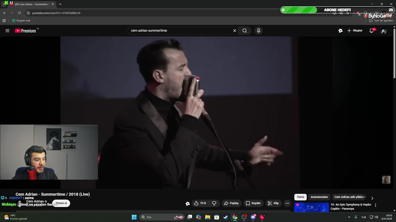Click the sparkle icon beside Oluştur
This screenshot has height=222, width=396.
pos(340,31)
